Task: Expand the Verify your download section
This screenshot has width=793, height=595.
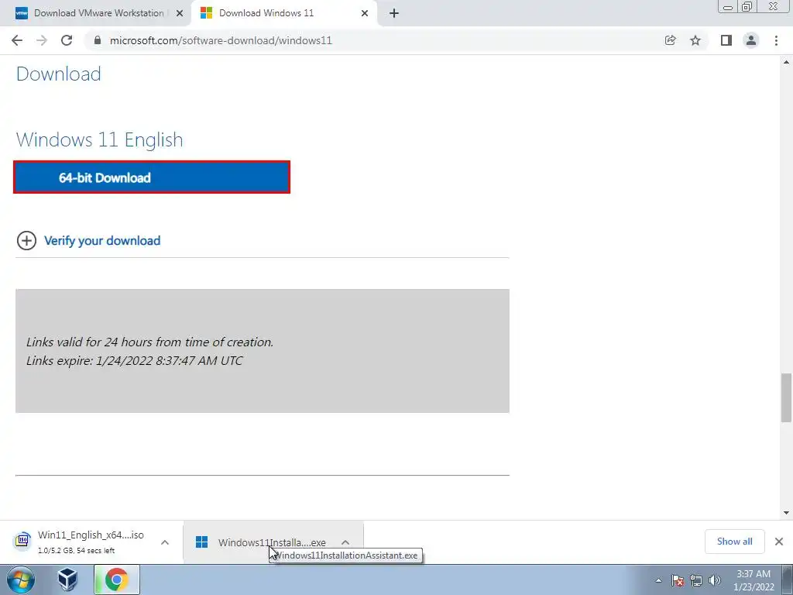Action: 26,240
